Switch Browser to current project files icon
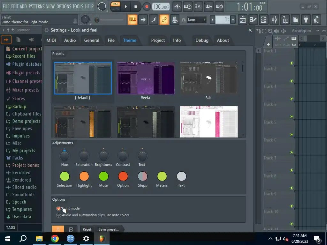Viewport: 327px width, 245px height. (19, 40)
